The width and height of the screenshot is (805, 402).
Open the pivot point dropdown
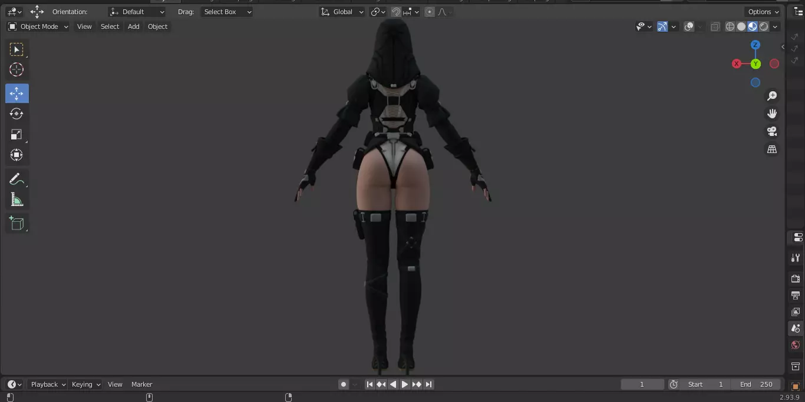pos(378,12)
